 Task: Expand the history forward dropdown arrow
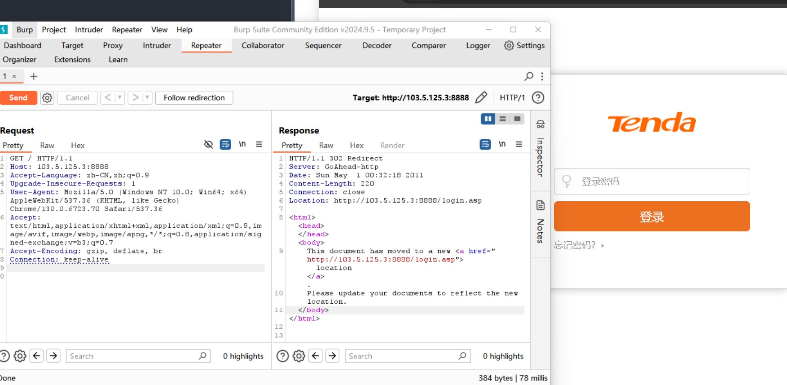pyautogui.click(x=147, y=97)
